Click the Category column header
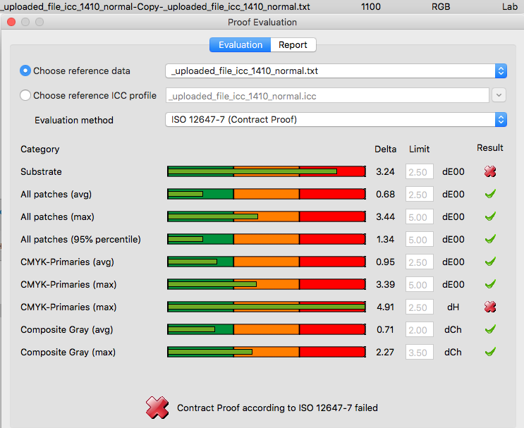 [x=39, y=149]
